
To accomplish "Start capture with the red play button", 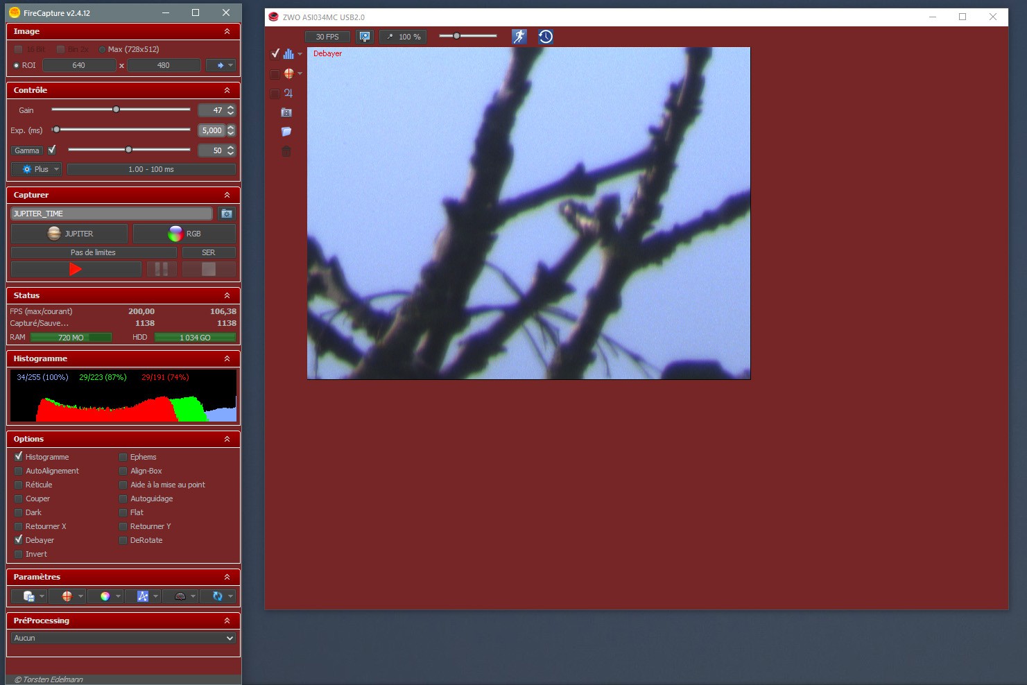I will pos(76,269).
